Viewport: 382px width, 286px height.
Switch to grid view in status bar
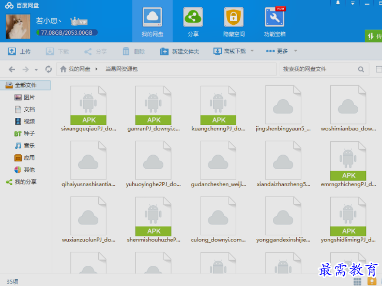point(357,281)
